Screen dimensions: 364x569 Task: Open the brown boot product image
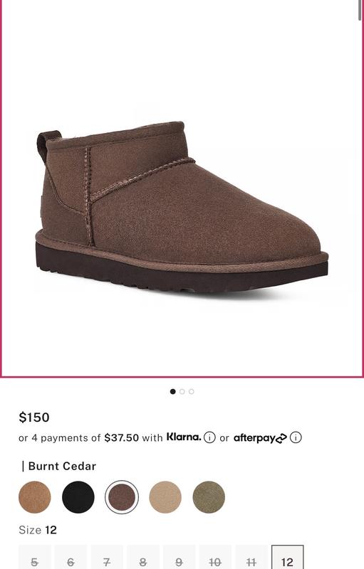pos(182,207)
